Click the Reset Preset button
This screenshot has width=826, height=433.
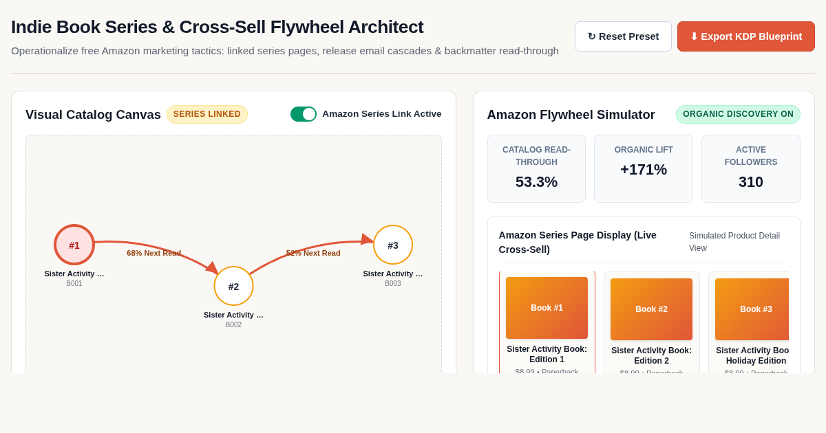[x=623, y=36]
